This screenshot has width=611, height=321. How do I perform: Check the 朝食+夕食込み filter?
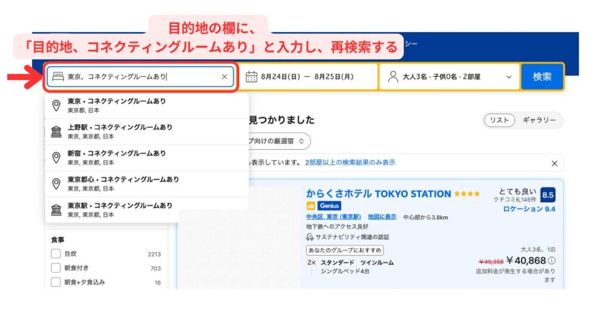55,282
